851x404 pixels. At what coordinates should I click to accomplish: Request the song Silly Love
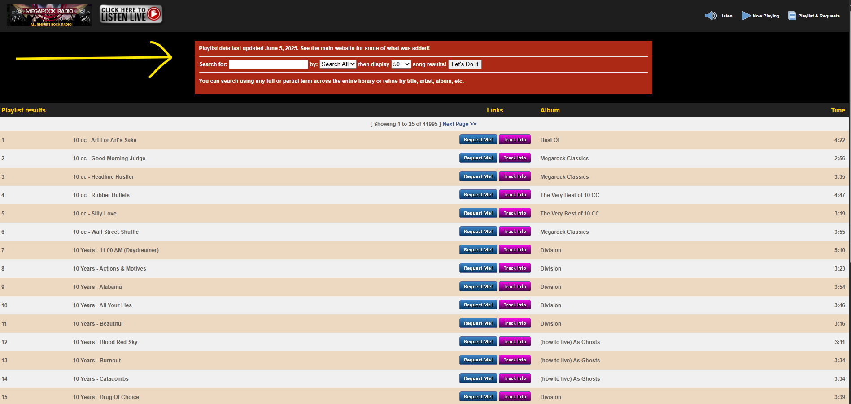478,213
